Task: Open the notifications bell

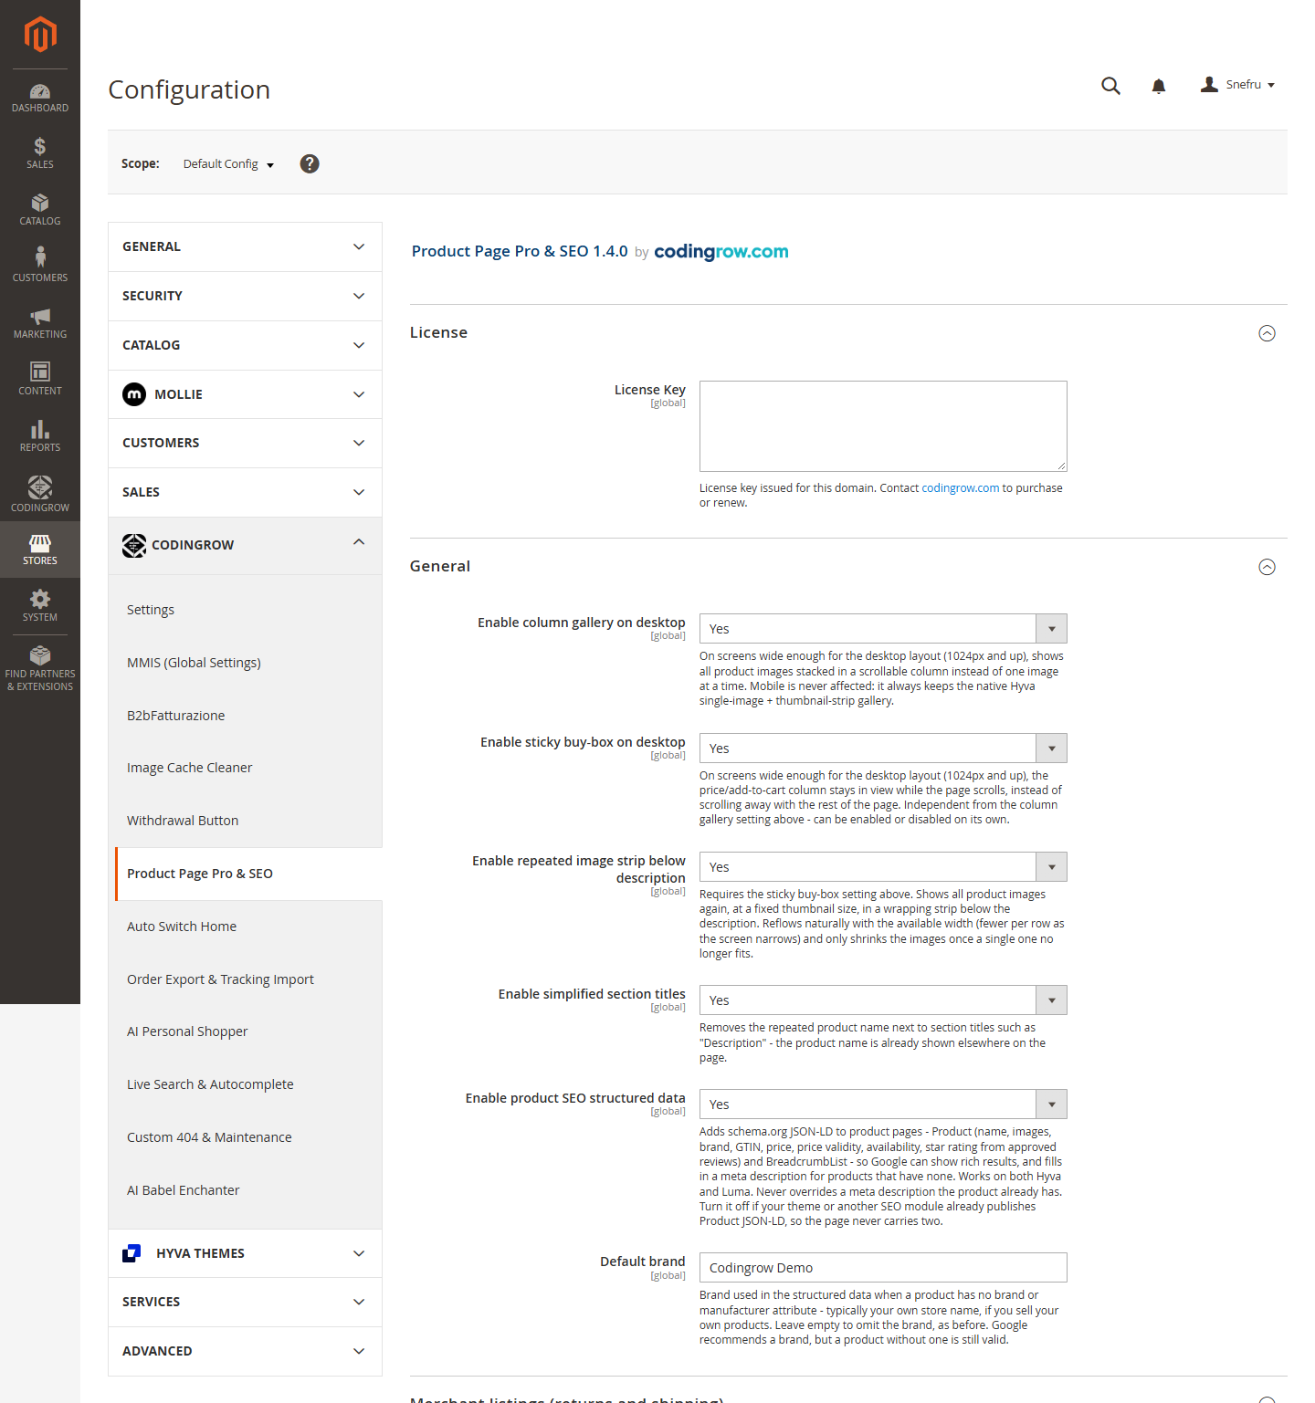Action: [1159, 86]
